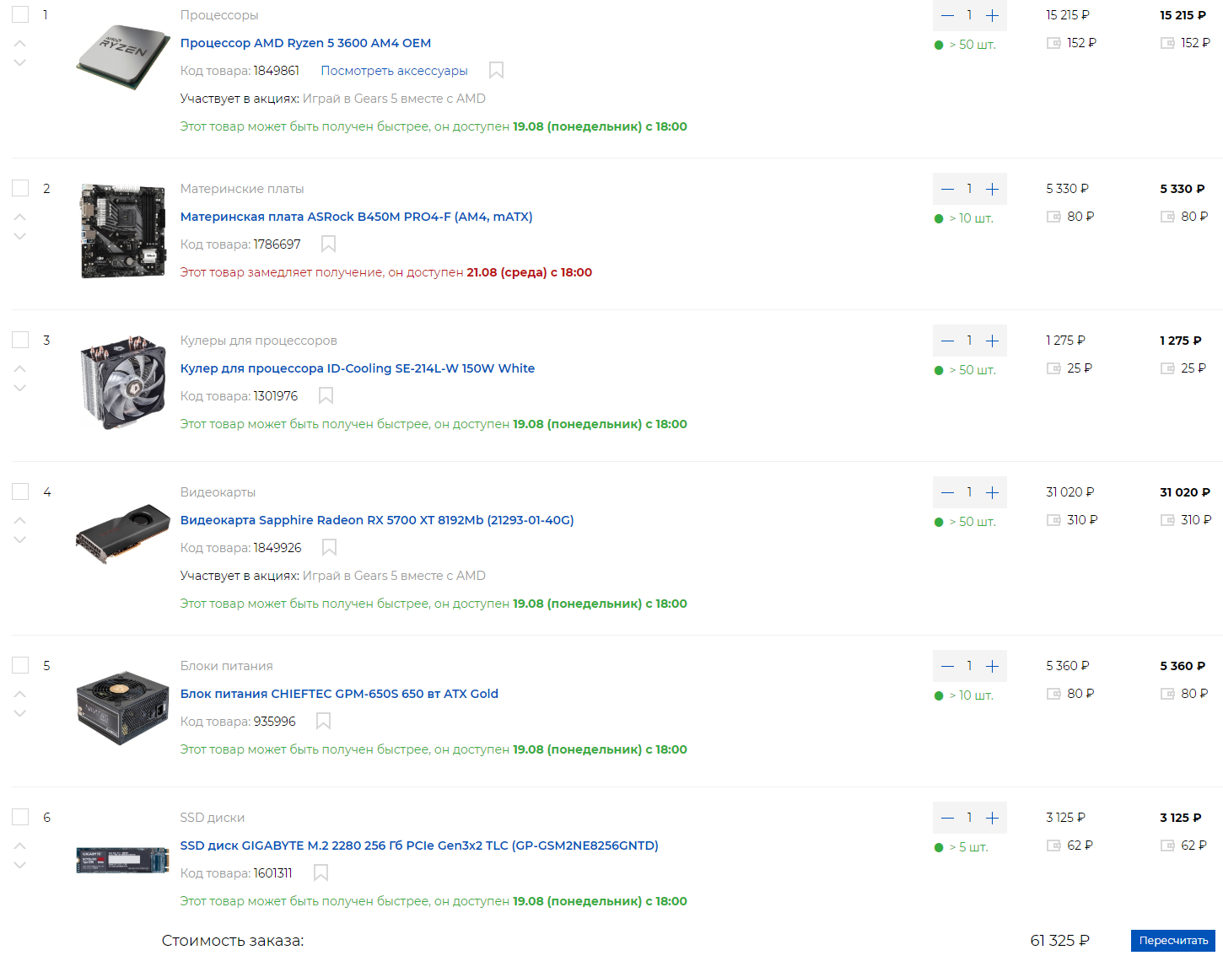Open Посмотреть аксессуары link for processor
1223x961 pixels.
(x=394, y=71)
